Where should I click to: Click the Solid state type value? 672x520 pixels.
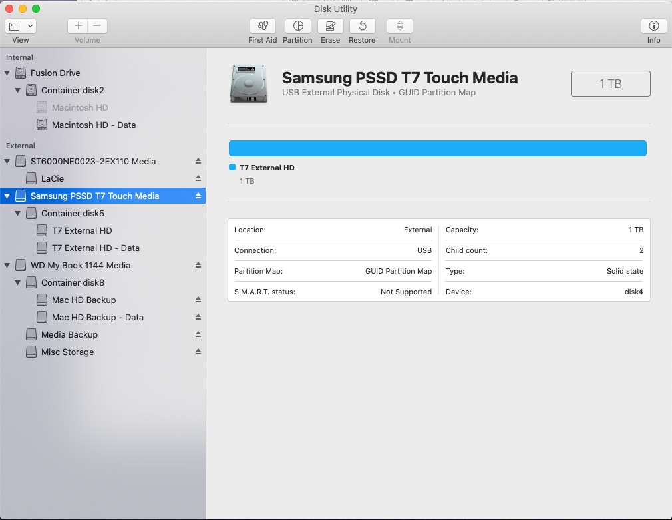(x=625, y=271)
